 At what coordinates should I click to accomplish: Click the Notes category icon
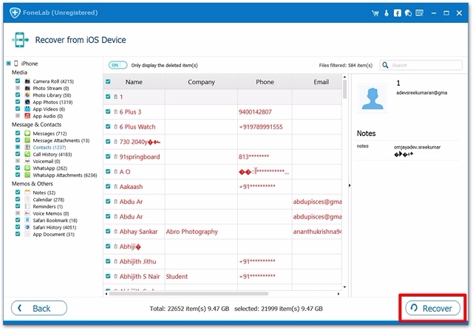[x=27, y=192]
